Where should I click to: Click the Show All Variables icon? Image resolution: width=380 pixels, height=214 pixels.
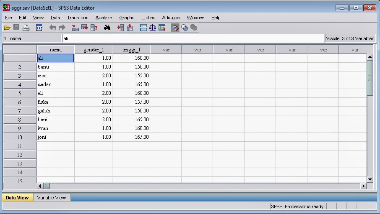pyautogui.click(x=194, y=28)
